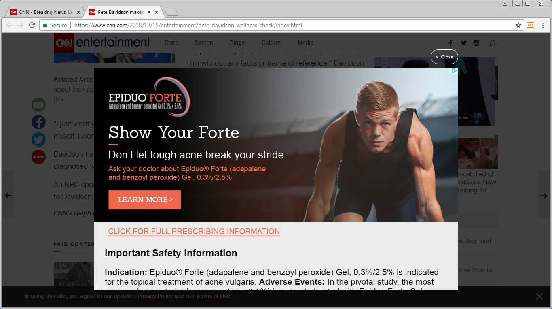Image resolution: width=552 pixels, height=309 pixels.
Task: Open the full prescribing information link
Action: pos(194,231)
